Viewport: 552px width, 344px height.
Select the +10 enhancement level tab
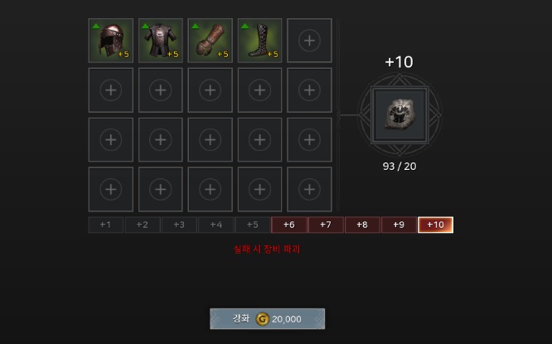click(435, 225)
